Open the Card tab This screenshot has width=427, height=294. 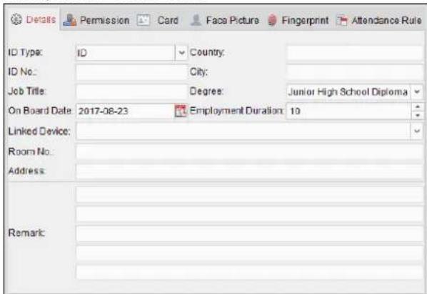[x=158, y=20]
